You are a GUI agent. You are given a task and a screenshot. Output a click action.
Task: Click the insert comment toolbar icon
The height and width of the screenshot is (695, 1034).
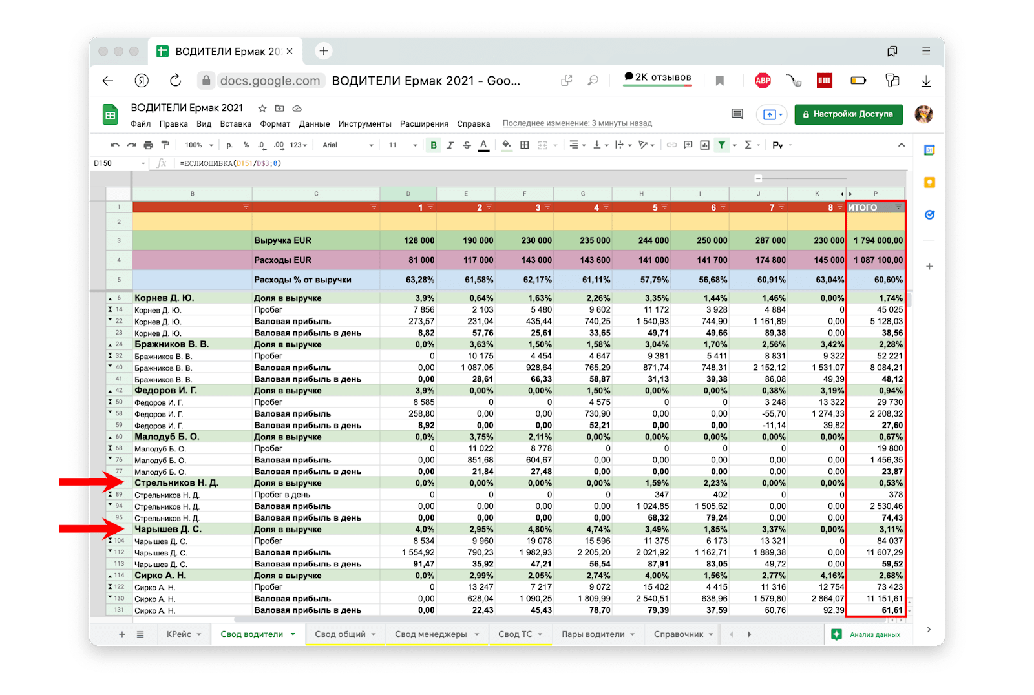coord(688,145)
